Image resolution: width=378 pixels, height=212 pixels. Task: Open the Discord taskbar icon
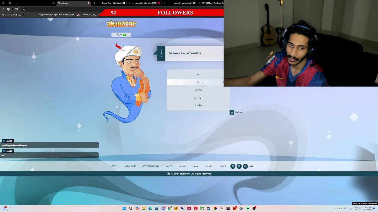pyautogui.click(x=163, y=208)
